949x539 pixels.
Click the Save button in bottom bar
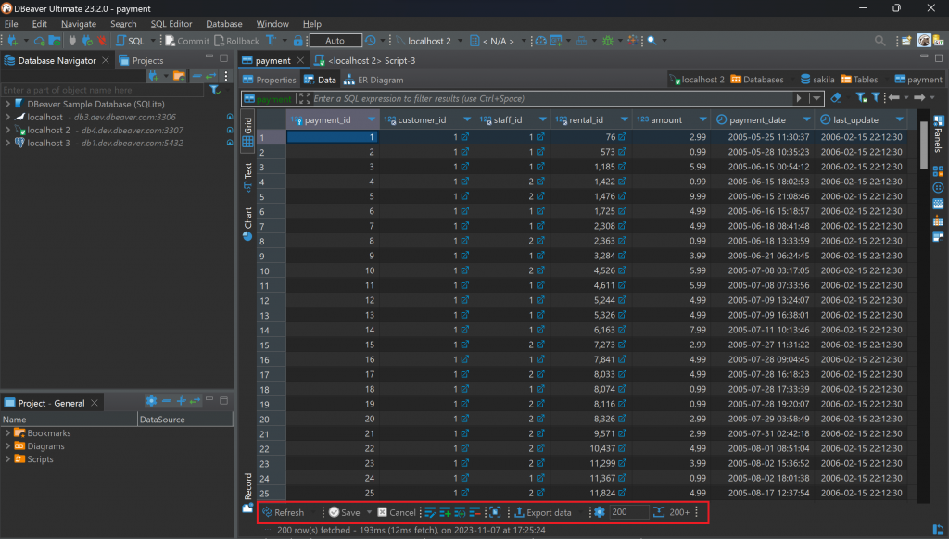tap(345, 512)
